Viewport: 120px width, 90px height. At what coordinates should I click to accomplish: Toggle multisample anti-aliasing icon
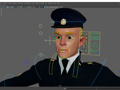coord(21,7)
